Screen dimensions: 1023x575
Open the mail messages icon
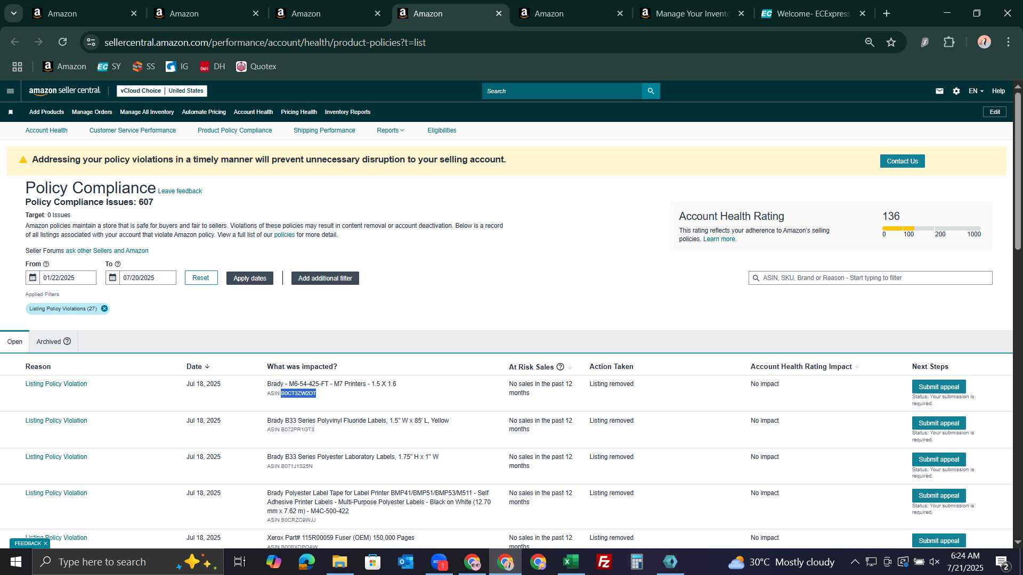pyautogui.click(x=939, y=91)
